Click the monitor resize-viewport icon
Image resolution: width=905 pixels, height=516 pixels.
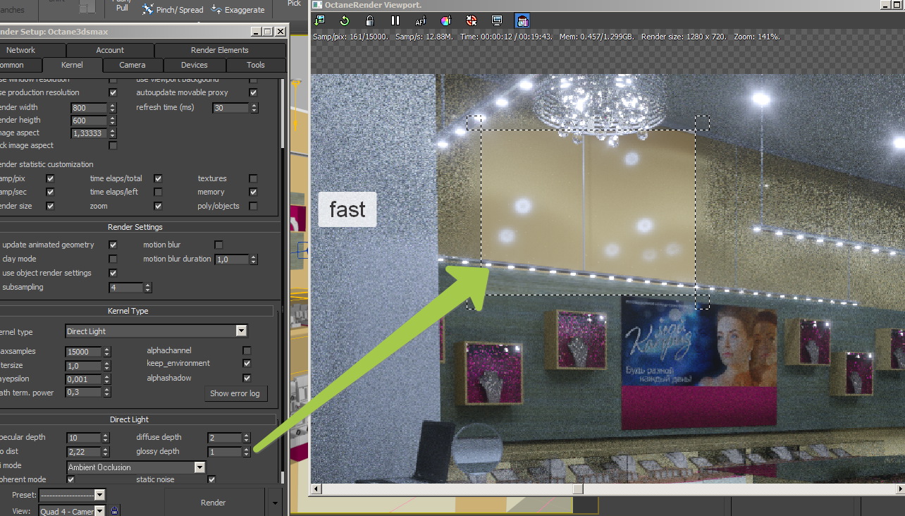[x=497, y=20]
